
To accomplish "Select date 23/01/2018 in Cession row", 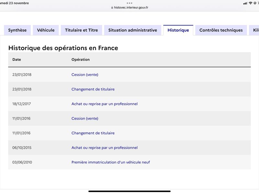I will coord(22,75).
